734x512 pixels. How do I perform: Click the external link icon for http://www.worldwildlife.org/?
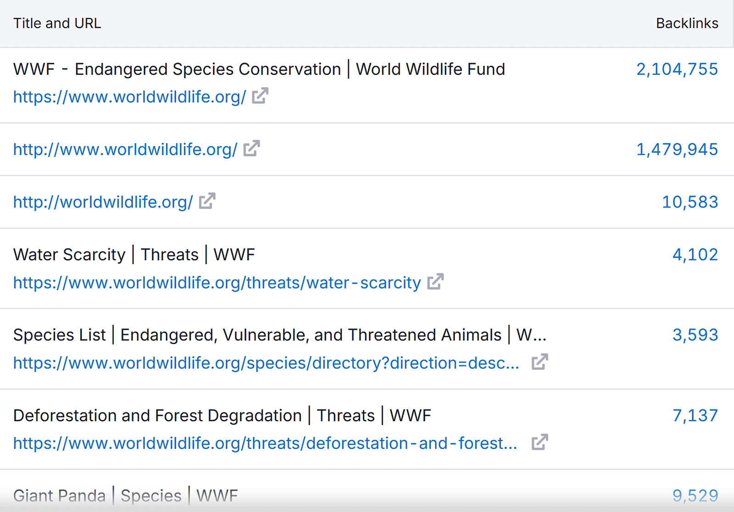tap(250, 149)
